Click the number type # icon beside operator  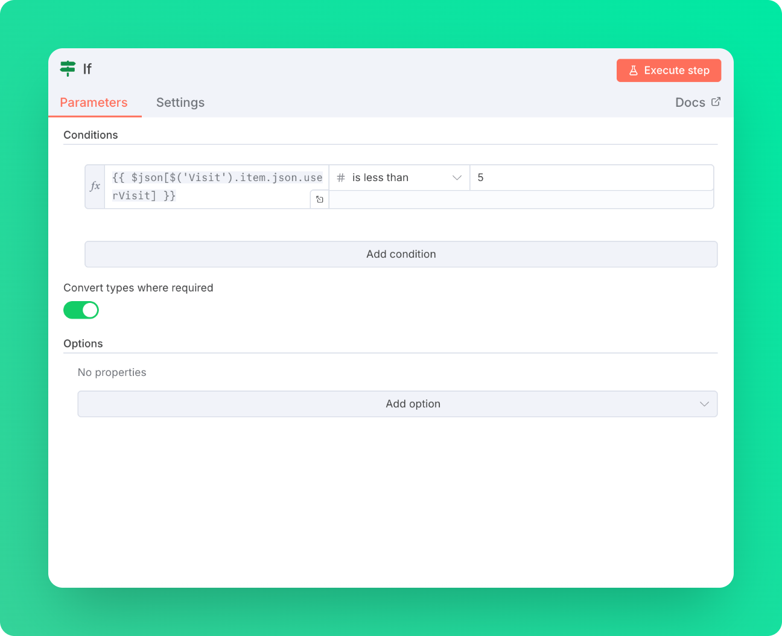(341, 177)
